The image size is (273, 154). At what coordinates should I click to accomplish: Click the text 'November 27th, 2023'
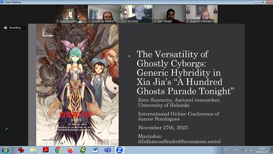click(163, 128)
